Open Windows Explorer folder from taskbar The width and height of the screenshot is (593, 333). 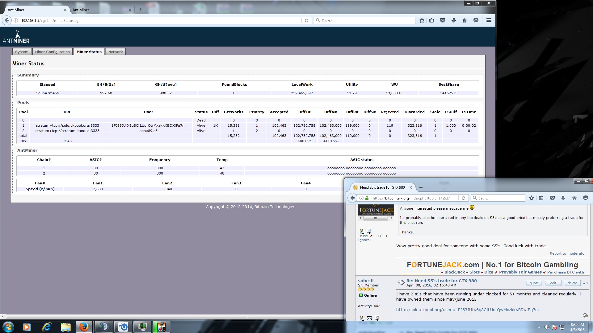pyautogui.click(x=65, y=327)
